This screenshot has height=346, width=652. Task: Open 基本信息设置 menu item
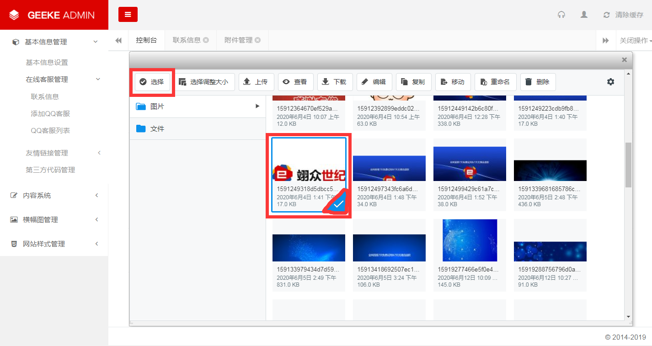pos(47,63)
